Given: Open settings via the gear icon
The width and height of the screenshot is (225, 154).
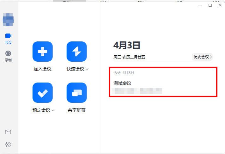Looking at the screenshot, I should [8, 145].
